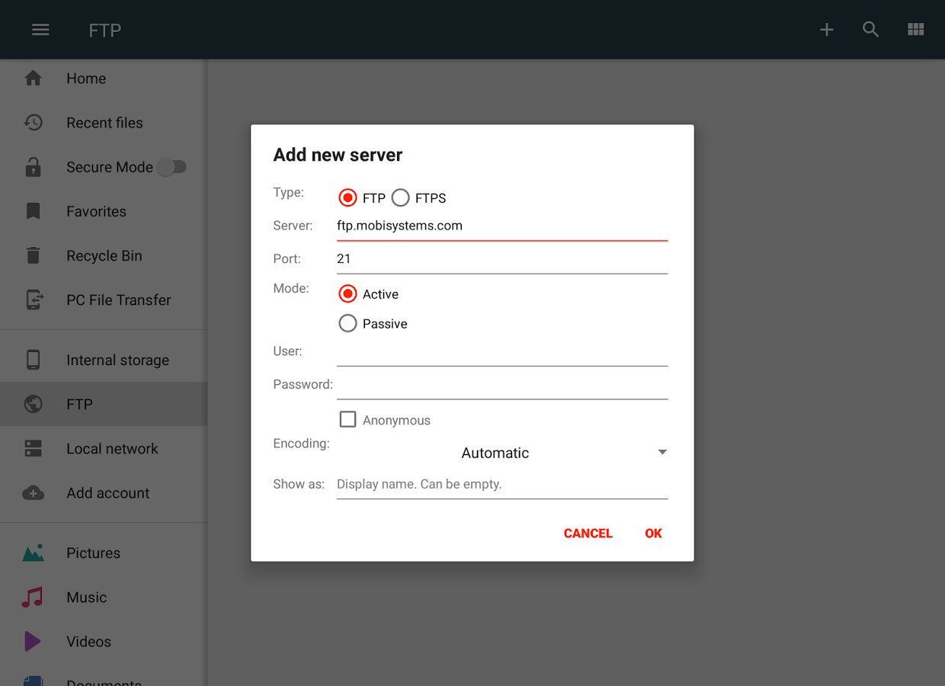Image resolution: width=945 pixels, height=686 pixels.
Task: Toggle the Secure Mode switch
Action: pos(172,167)
